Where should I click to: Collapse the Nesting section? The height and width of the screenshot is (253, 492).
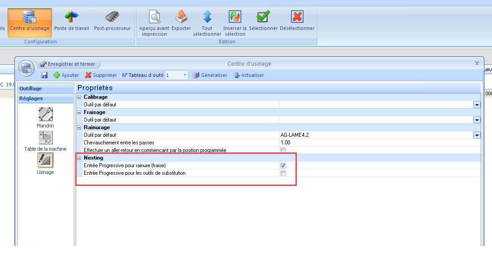click(x=80, y=158)
